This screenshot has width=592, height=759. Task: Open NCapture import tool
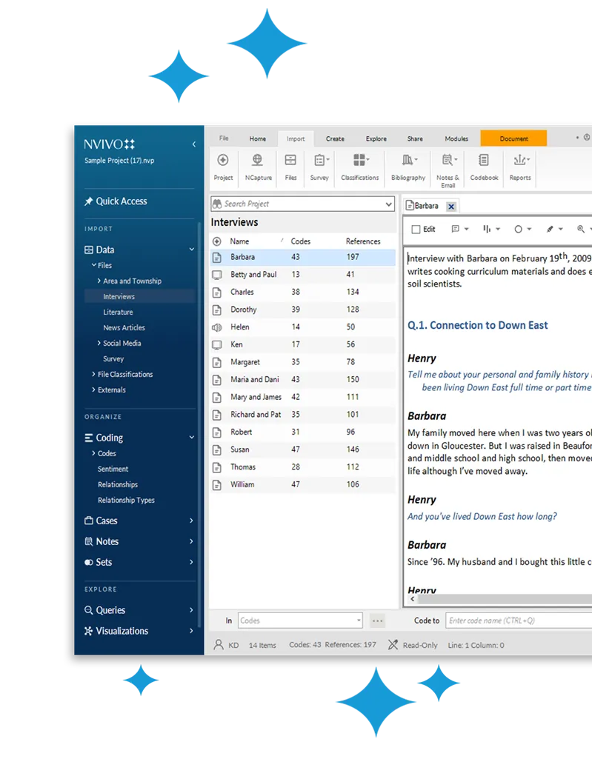[258, 161]
